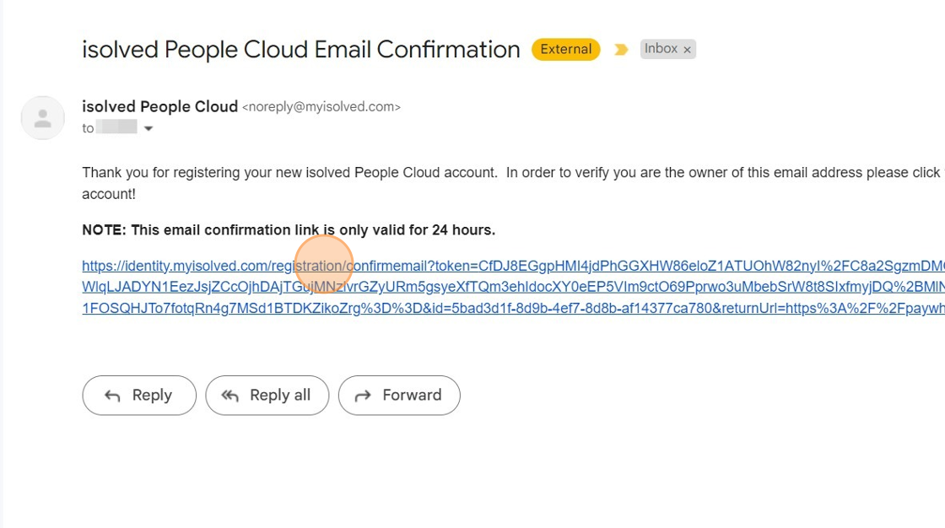945x528 pixels.
Task: Click link line starting with 1FOSQHJTo7
Action: 514,308
